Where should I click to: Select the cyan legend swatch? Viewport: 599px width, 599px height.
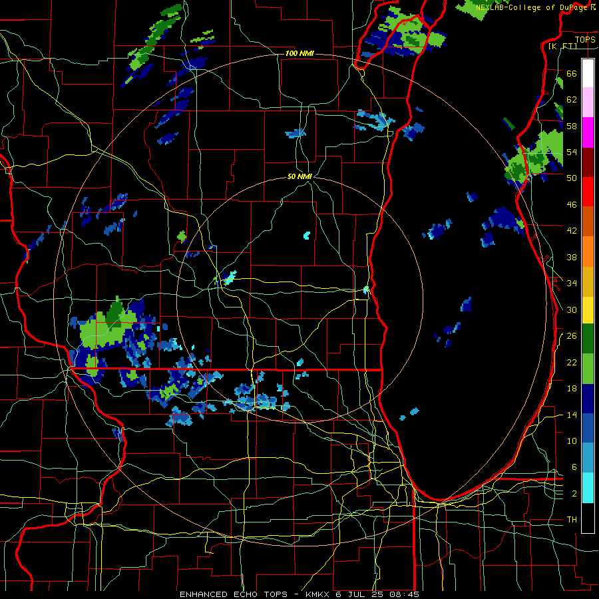(588, 488)
